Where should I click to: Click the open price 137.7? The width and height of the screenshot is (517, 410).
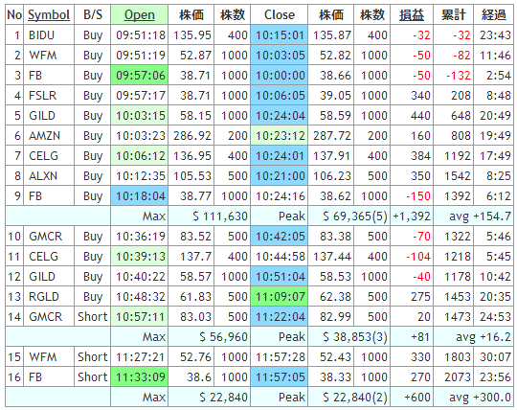click(195, 257)
